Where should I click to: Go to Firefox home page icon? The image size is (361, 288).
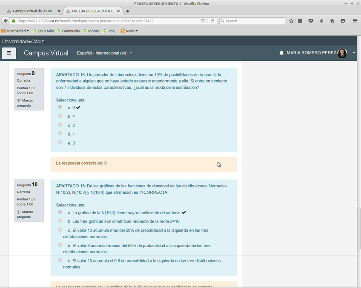pyautogui.click(x=332, y=21)
